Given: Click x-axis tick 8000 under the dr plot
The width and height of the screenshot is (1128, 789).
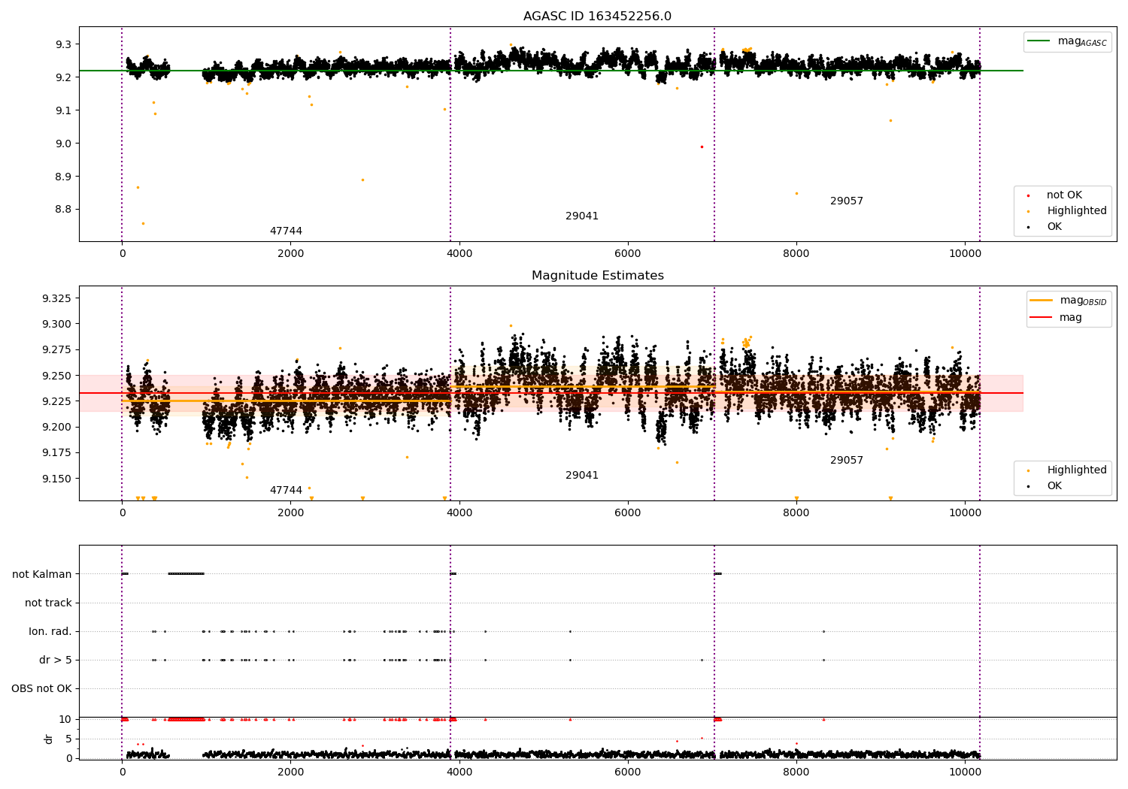Looking at the screenshot, I should [796, 771].
